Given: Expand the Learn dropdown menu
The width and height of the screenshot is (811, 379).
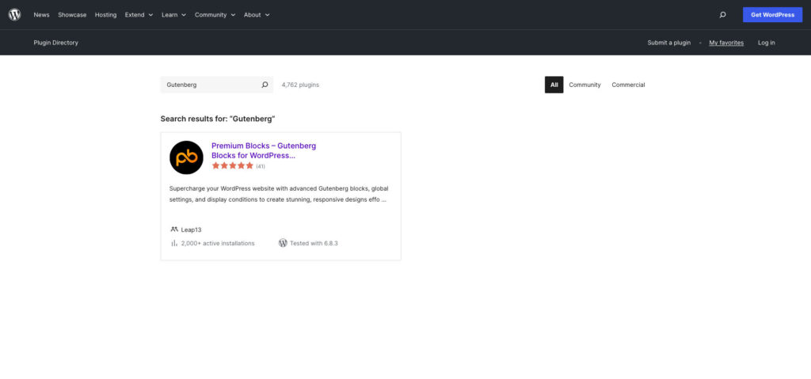Looking at the screenshot, I should (173, 14).
